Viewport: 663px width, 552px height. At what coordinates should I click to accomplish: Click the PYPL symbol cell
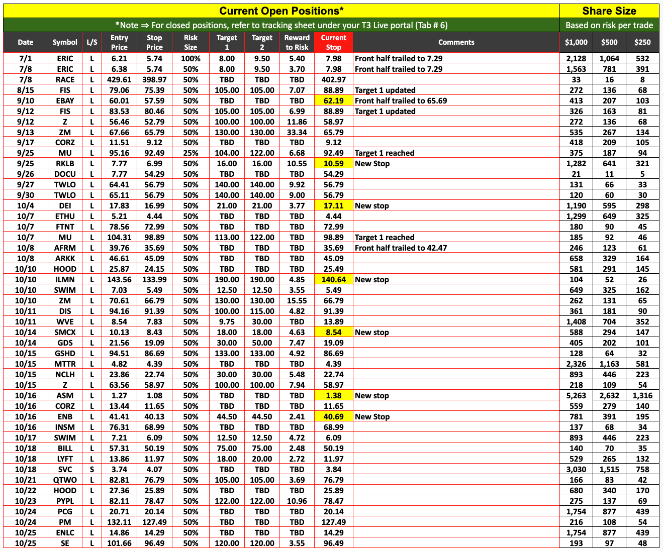pyautogui.click(x=65, y=501)
